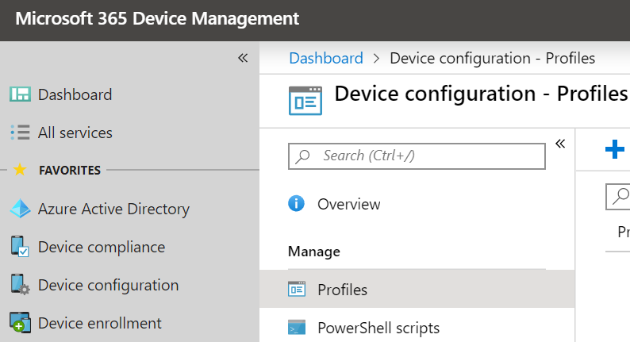Image resolution: width=630 pixels, height=342 pixels.
Task: Click the profiles filter search box
Action: (x=619, y=197)
